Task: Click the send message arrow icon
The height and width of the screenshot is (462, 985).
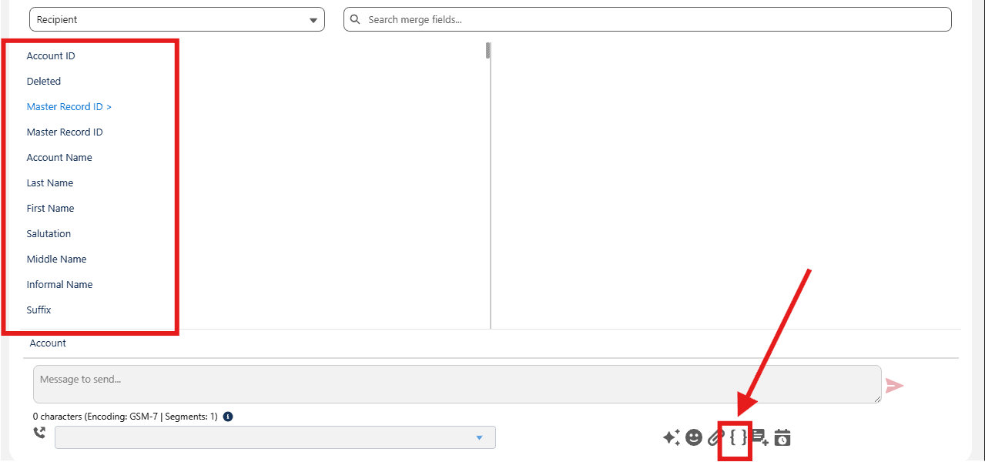Action: point(894,385)
